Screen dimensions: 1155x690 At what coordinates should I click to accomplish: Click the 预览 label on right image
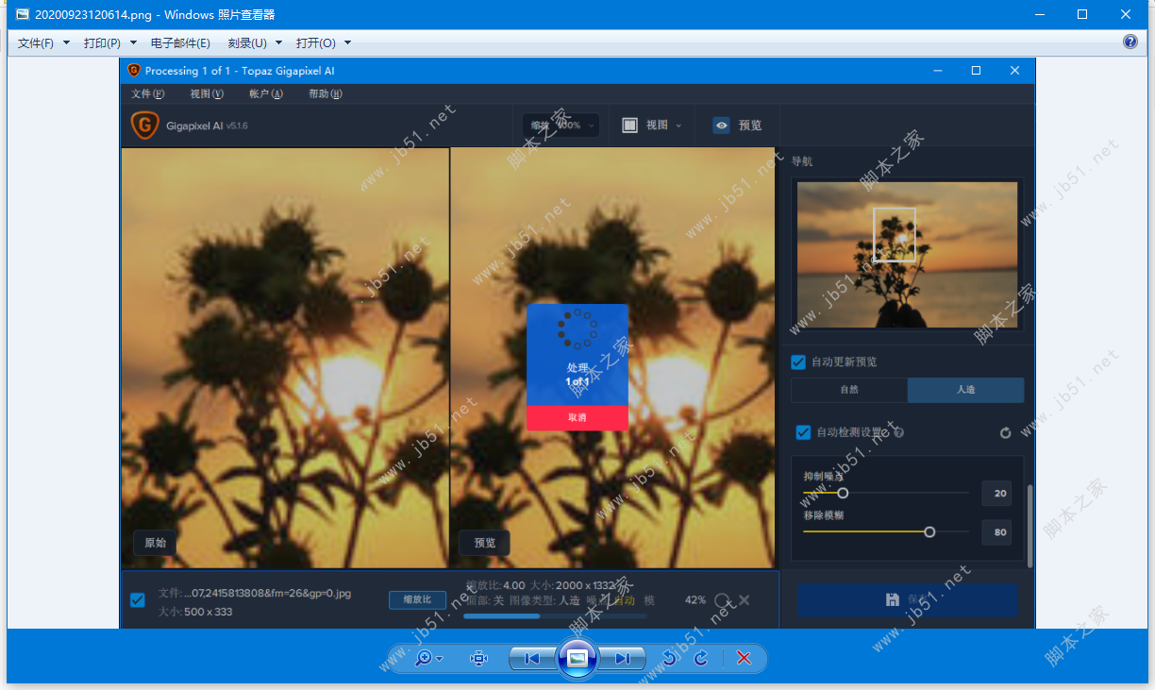click(485, 543)
